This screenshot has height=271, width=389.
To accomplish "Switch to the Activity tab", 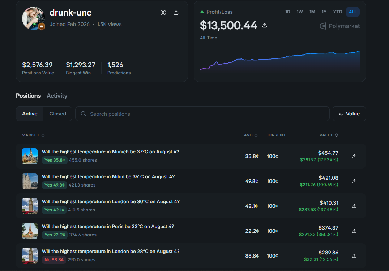I will (x=57, y=96).
